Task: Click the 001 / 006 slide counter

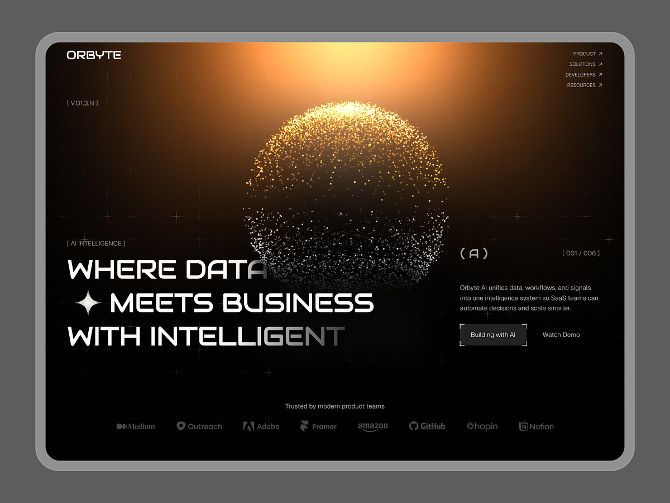Action: (x=581, y=253)
